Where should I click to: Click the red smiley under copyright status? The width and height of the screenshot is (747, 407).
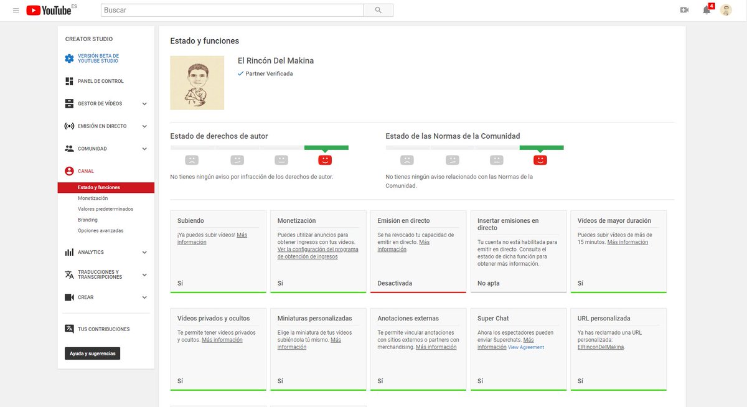(325, 160)
